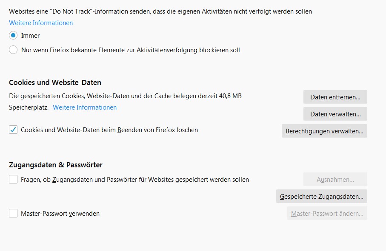Click the 'Immer' text label
The width and height of the screenshot is (386, 251).
pos(30,36)
